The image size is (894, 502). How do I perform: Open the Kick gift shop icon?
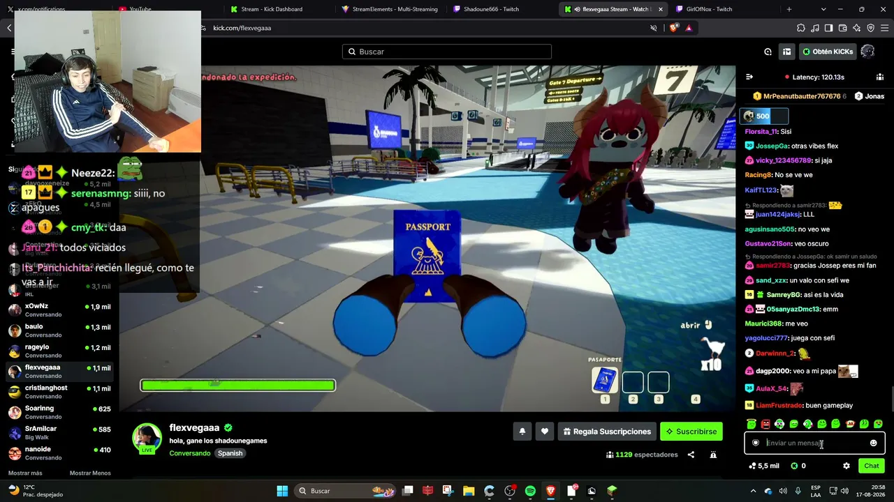pyautogui.click(x=787, y=52)
